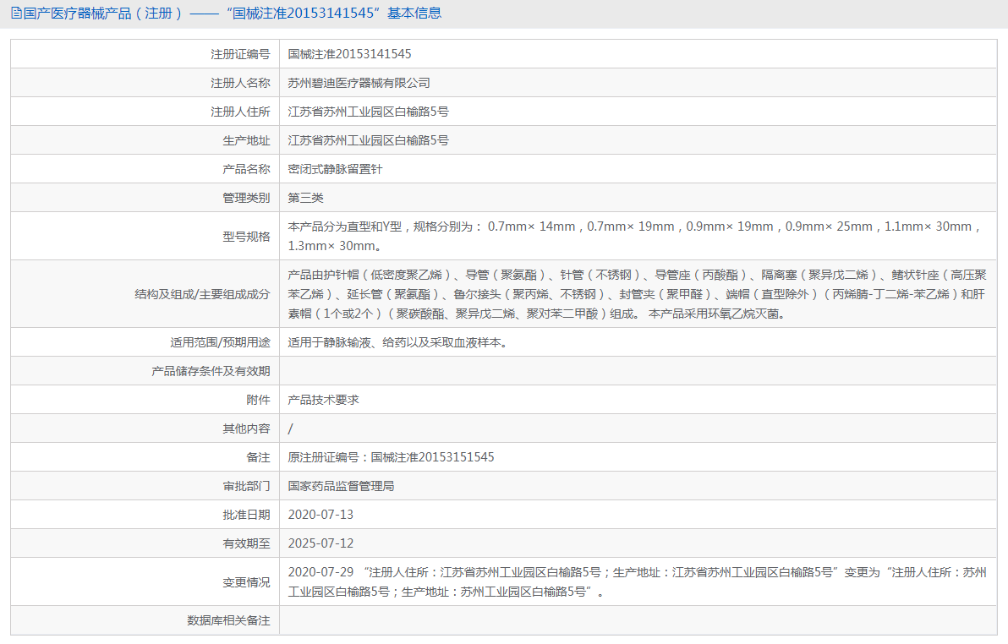
Task: Click label 适用范围/预期用途
Action: [220, 342]
